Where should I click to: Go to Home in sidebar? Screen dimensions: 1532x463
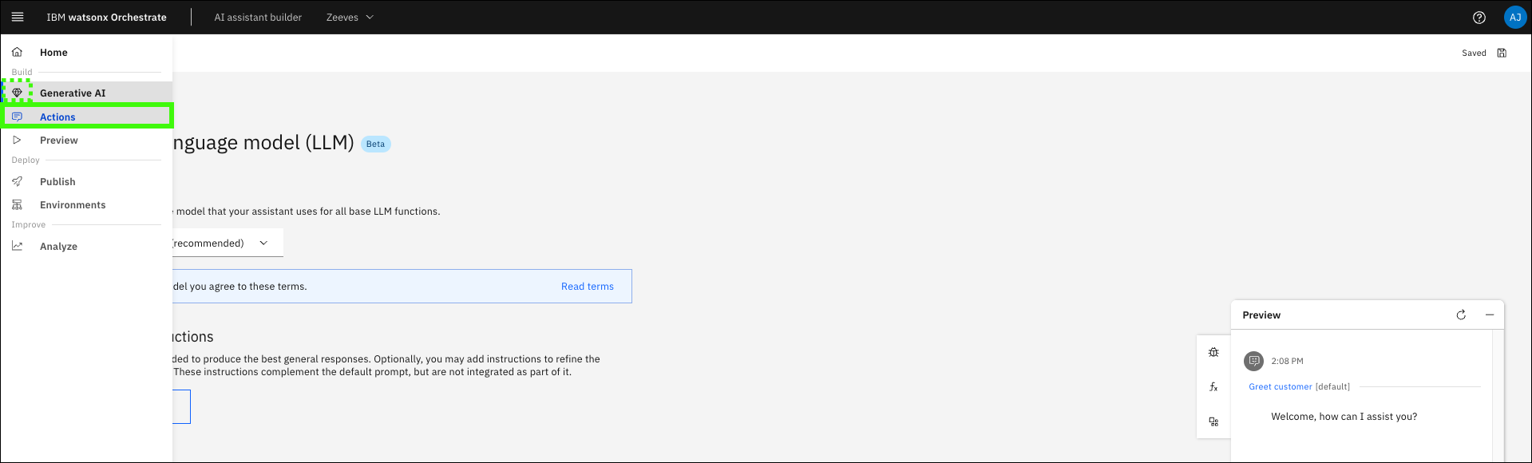point(53,53)
